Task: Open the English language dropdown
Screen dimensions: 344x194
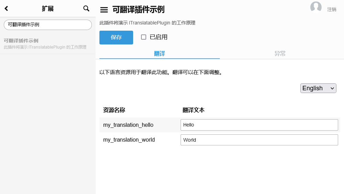Action: [x=318, y=88]
